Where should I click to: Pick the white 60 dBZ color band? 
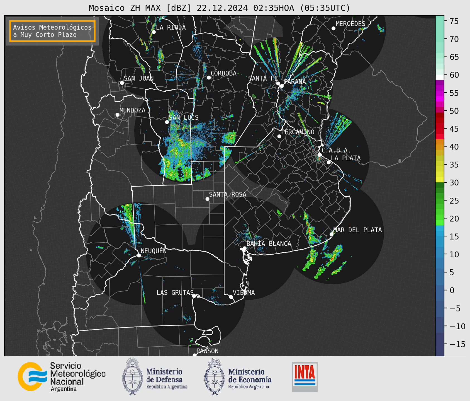click(x=440, y=77)
